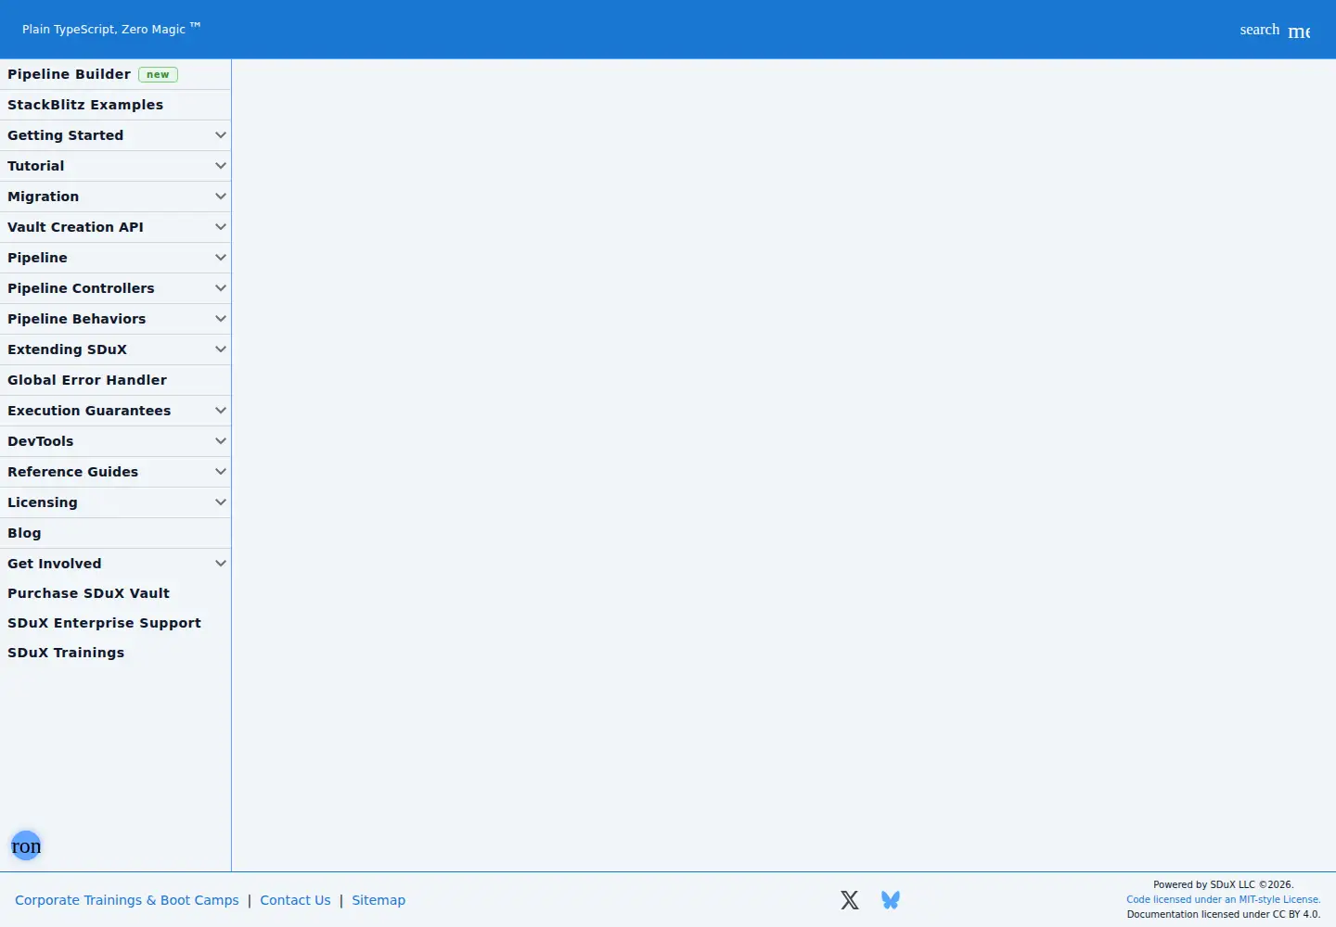Expand the Migration section
Screen dimensions: 1336x927
[x=115, y=197]
